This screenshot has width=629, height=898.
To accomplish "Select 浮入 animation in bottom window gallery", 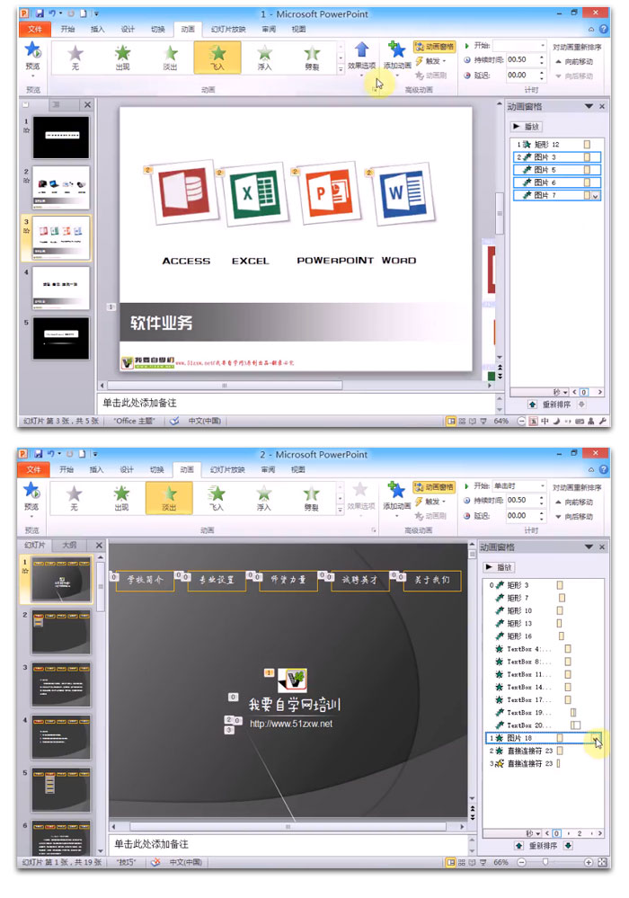I will [263, 497].
